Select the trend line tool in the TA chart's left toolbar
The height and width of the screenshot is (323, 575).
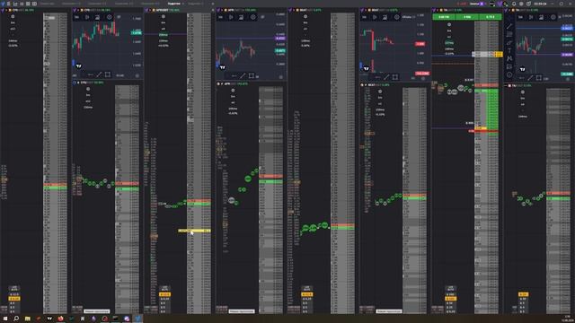click(x=509, y=26)
